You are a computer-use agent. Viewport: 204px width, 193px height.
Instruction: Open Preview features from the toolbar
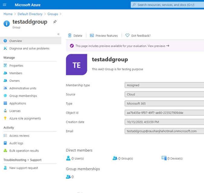coord(104,36)
